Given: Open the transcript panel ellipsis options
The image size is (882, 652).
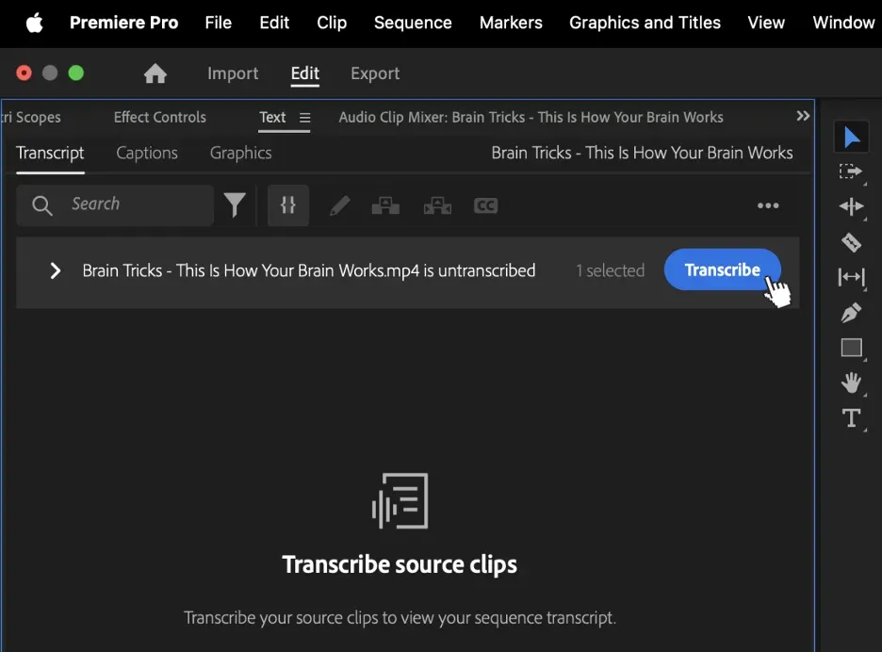Looking at the screenshot, I should (x=768, y=205).
